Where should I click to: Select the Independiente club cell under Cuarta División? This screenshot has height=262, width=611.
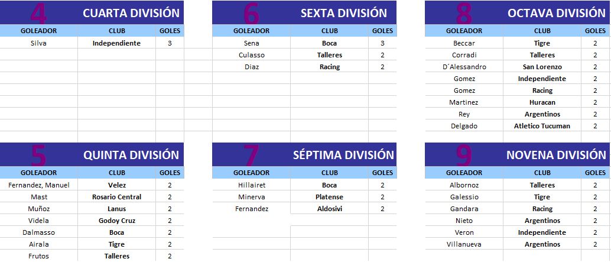[x=116, y=43]
